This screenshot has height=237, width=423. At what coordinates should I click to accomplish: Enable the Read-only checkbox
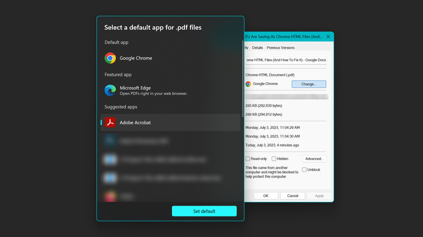tap(248, 159)
